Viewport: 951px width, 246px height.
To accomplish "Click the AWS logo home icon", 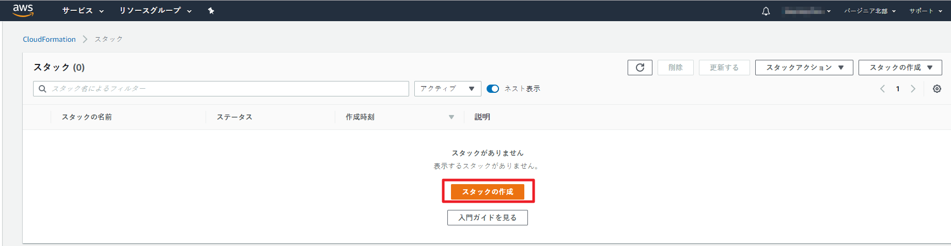I will 23,10.
